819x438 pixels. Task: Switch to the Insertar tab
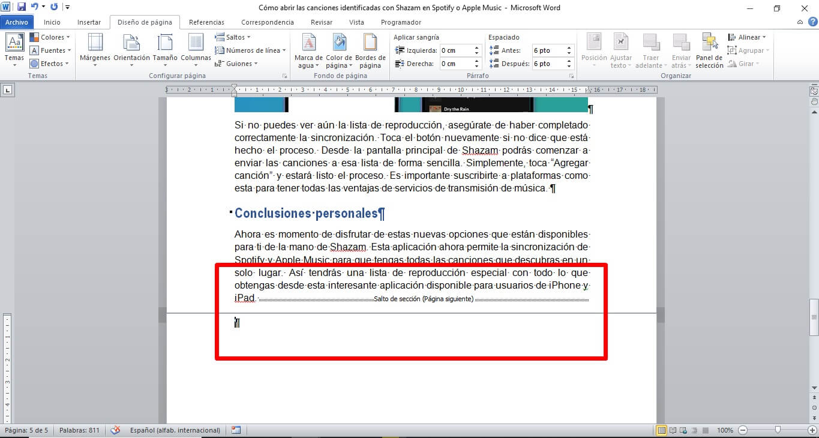[89, 22]
